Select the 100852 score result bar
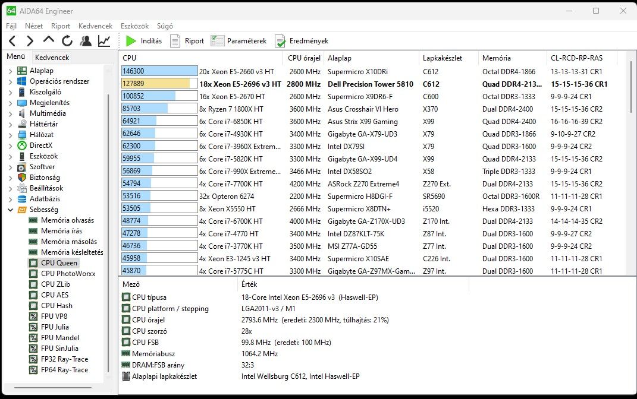This screenshot has width=637, height=399. click(159, 96)
